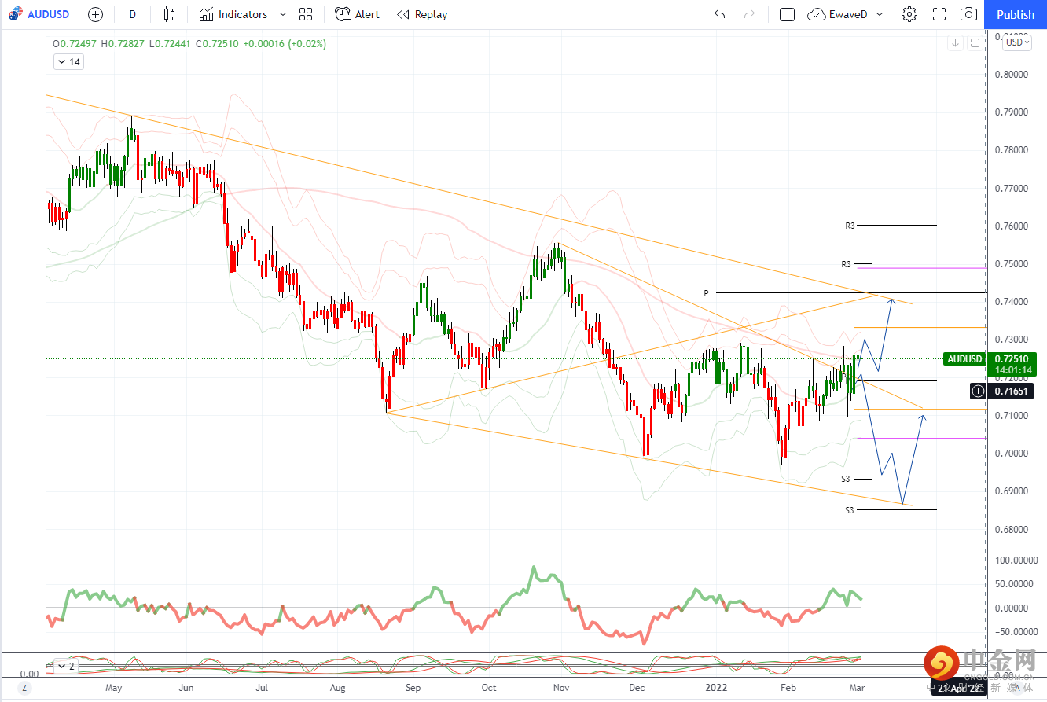This screenshot has height=702, width=1047.
Task: Click the Publish button
Action: click(x=1016, y=14)
